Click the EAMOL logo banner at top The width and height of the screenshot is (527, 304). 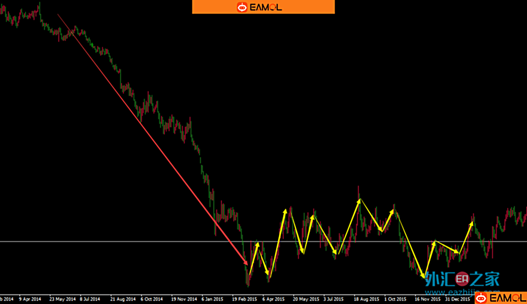pyautogui.click(x=263, y=7)
